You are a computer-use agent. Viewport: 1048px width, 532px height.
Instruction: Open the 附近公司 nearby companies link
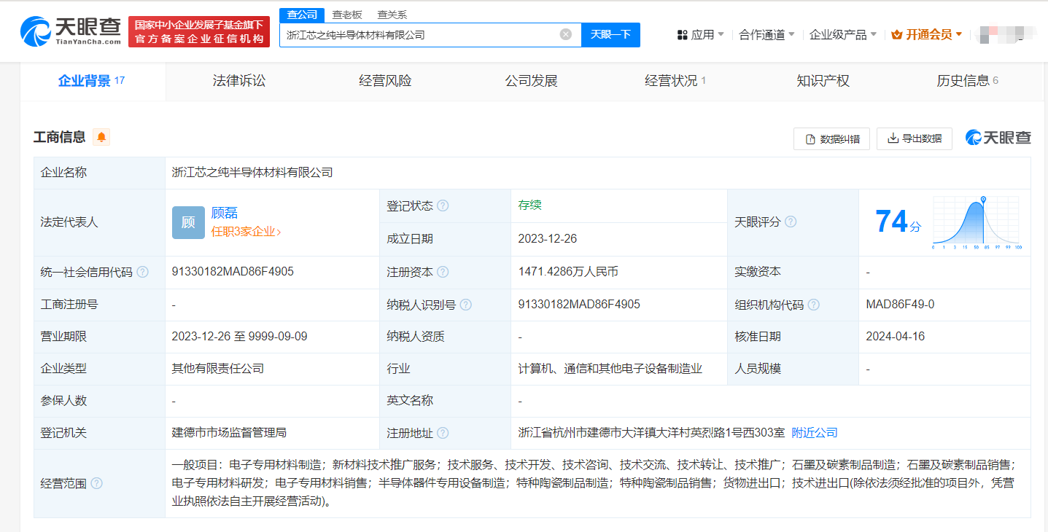click(x=815, y=432)
